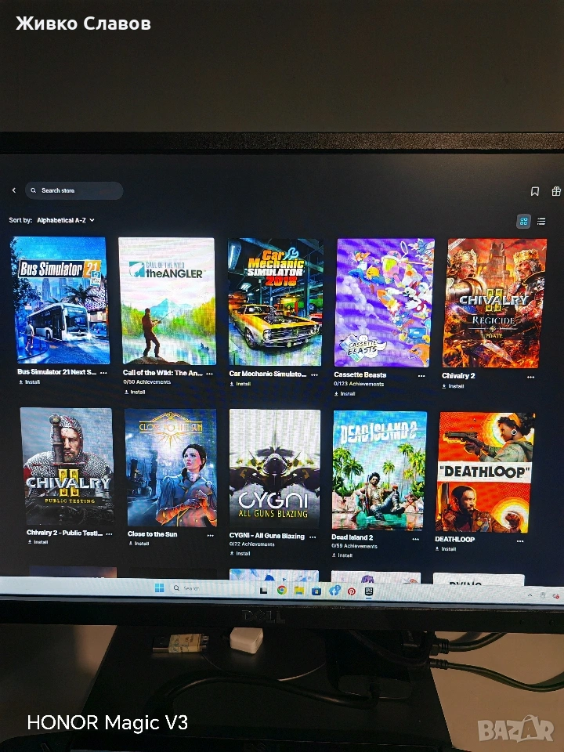Screen dimensions: 564x752
Task: Select the CYGNI All Guns Blazing cover
Action: click(274, 467)
